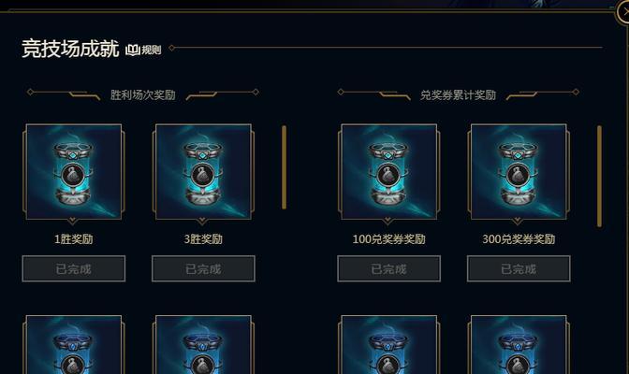Select the 300兑奖券奖励 capsule image
The height and width of the screenshot is (374, 629).
tap(519, 171)
